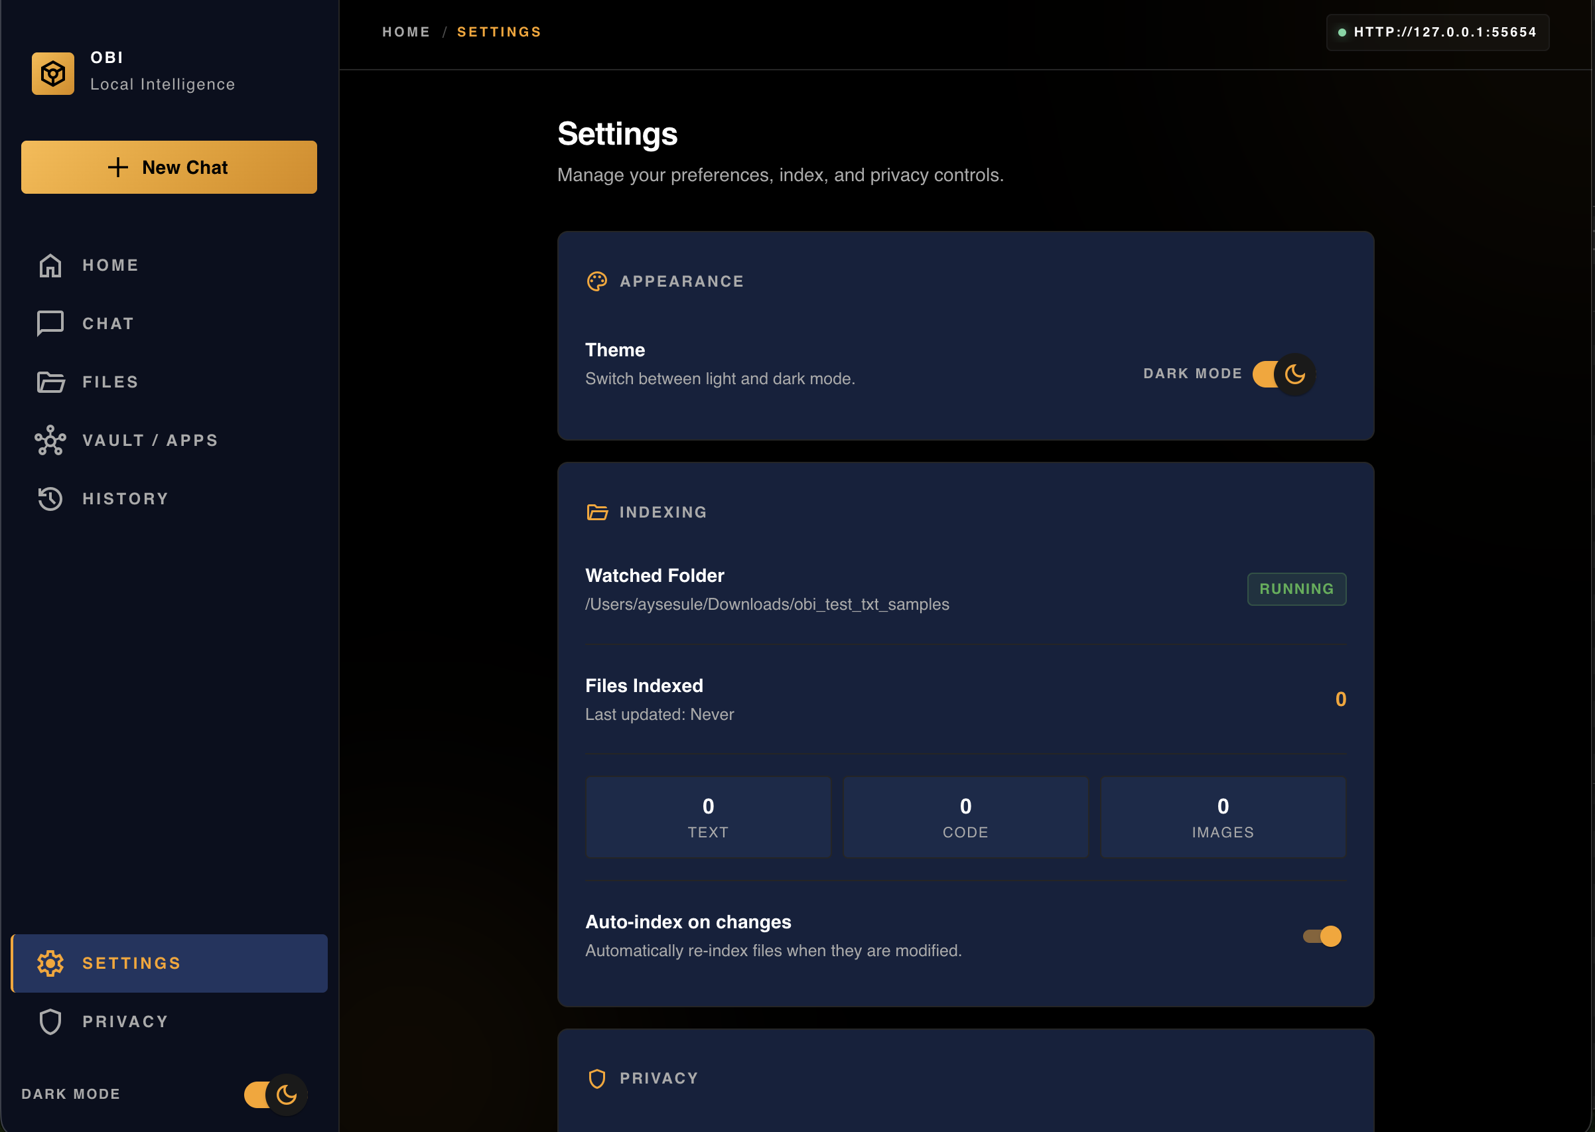
Task: Click the OBI cube logo icon
Action: (53, 73)
